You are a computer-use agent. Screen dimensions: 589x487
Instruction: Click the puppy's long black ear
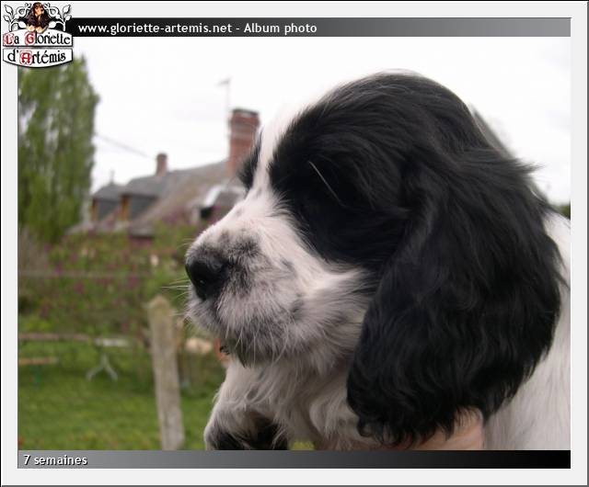[x=451, y=322]
